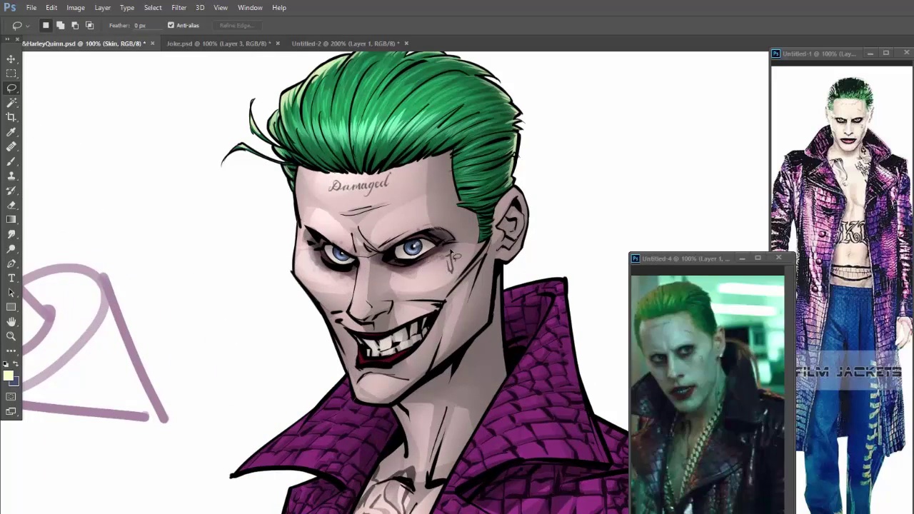Change the screen mode
The width and height of the screenshot is (914, 514).
11,411
